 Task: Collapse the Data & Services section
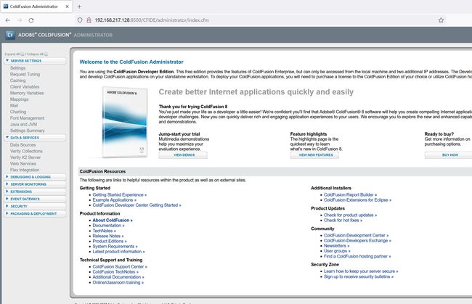[35, 138]
